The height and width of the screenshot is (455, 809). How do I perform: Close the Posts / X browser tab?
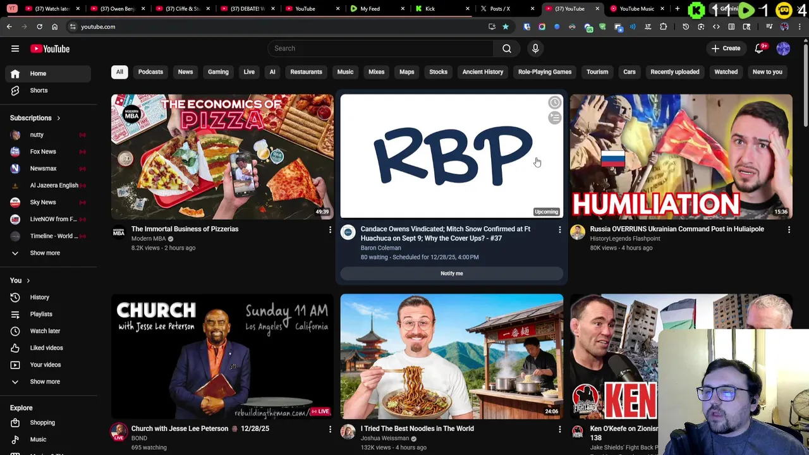532,9
